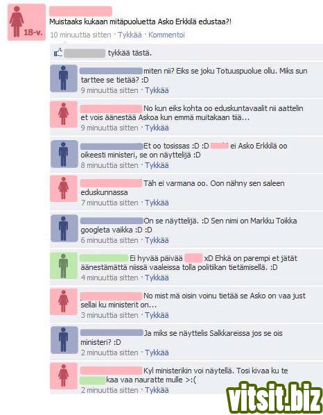Open pink avatar on 'Täh ei varmana' comment

point(64,189)
